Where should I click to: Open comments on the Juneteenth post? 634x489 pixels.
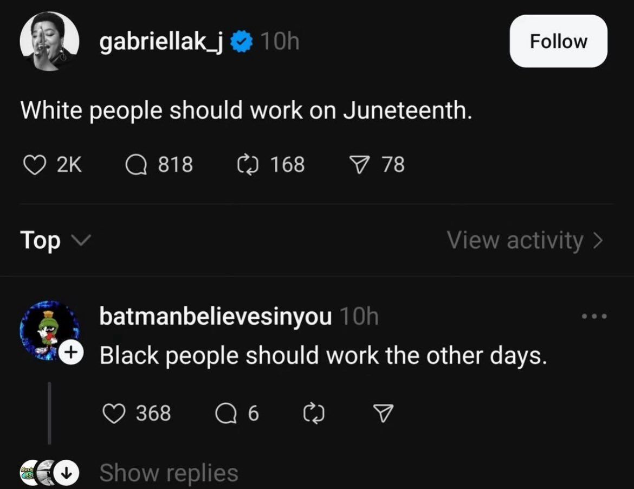click(136, 165)
